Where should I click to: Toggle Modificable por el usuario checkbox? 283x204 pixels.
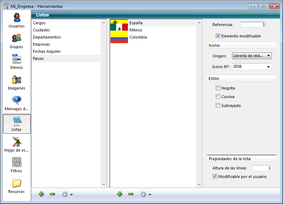click(x=215, y=177)
